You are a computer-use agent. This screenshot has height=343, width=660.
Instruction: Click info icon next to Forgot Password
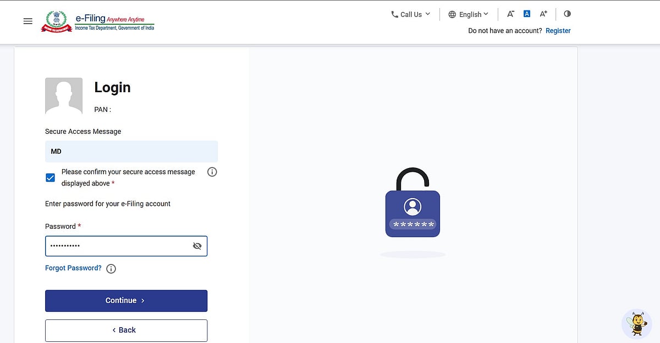[x=111, y=268]
